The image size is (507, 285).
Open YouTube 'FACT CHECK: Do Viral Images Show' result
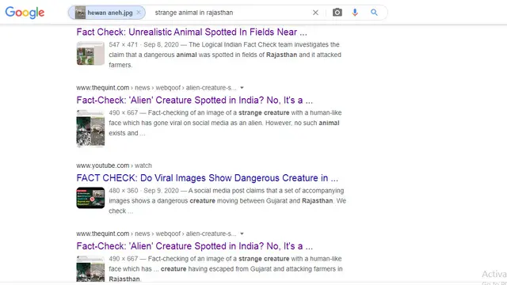tap(208, 178)
